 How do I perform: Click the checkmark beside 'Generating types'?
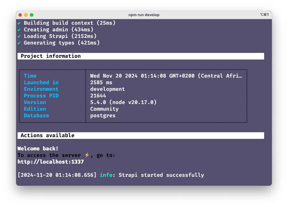(19, 43)
